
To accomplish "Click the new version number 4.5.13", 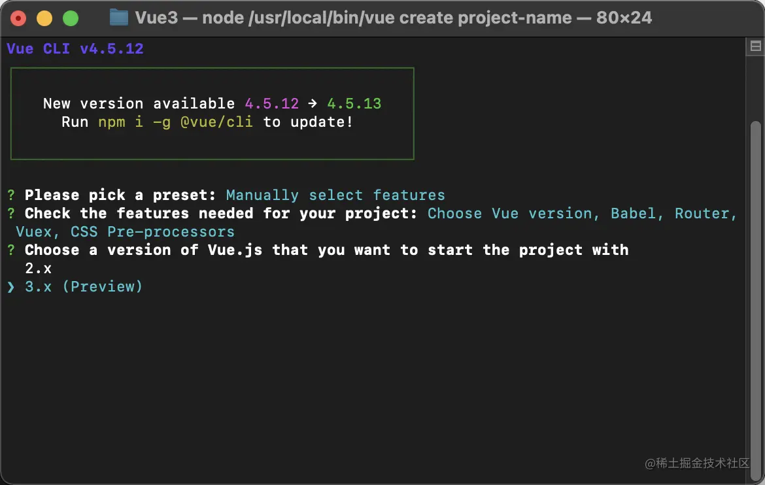I will click(x=354, y=104).
